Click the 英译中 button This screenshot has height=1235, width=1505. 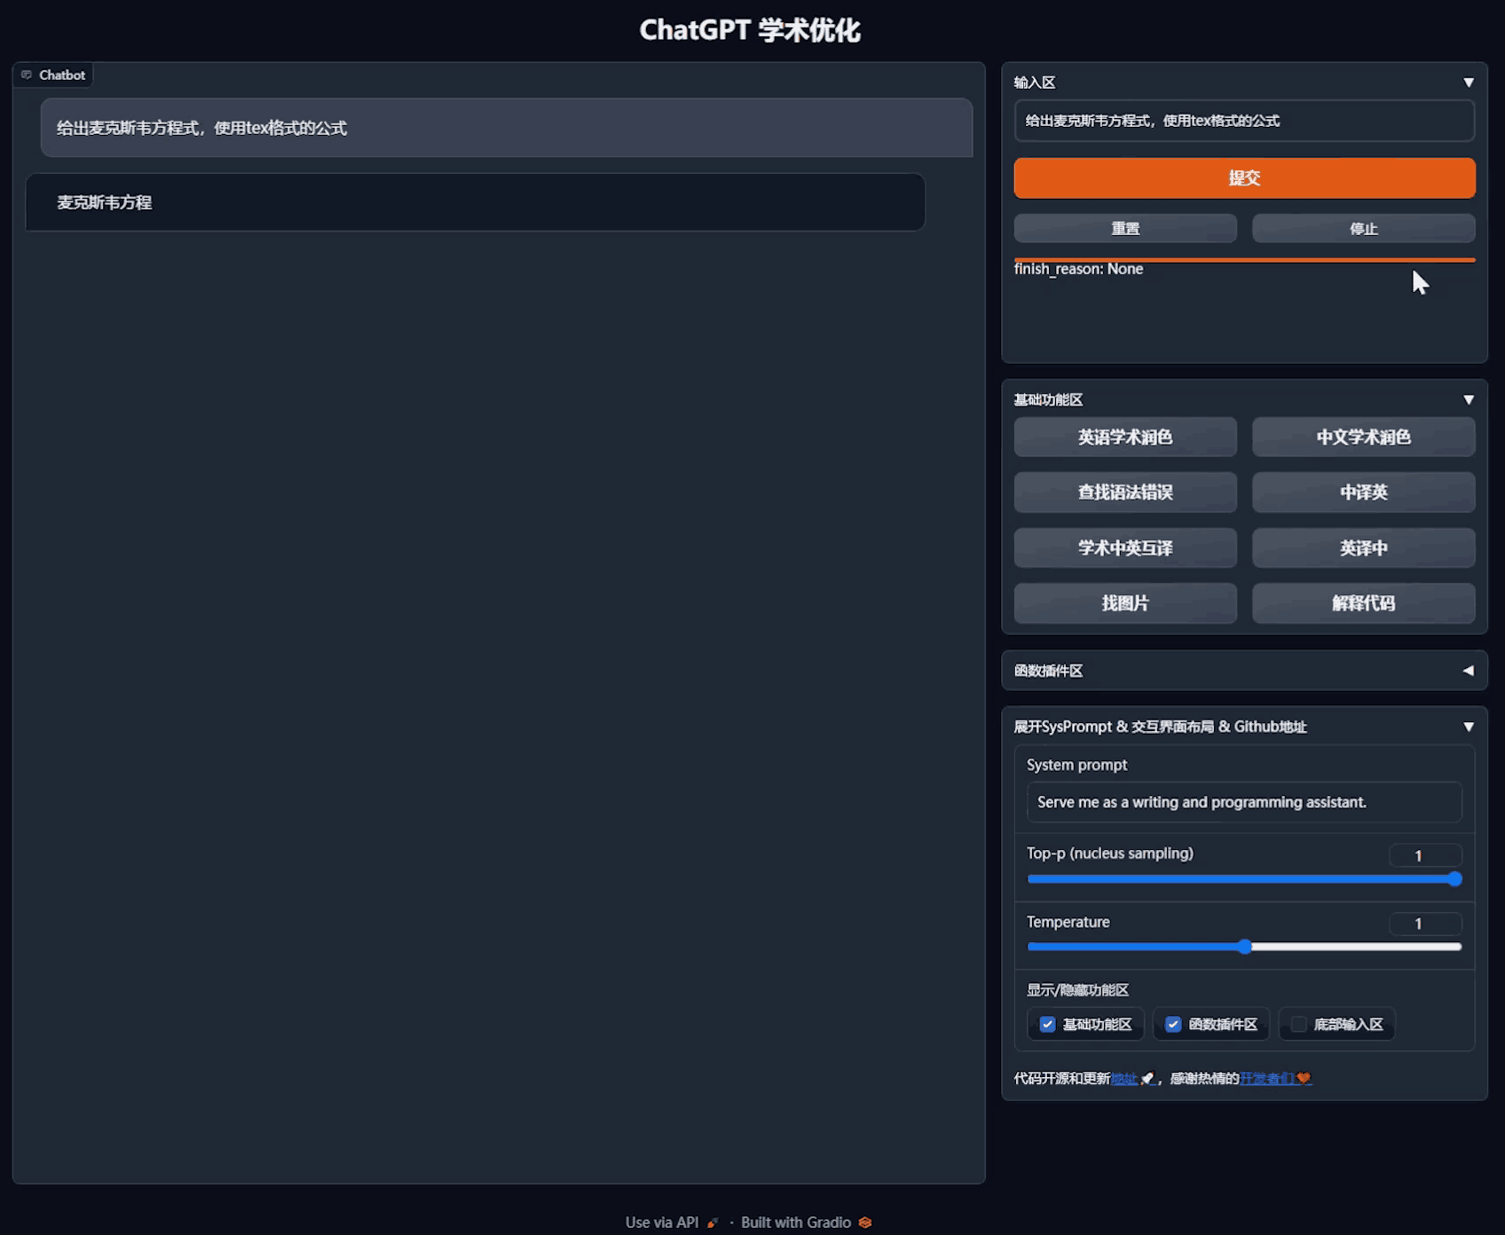pos(1364,548)
